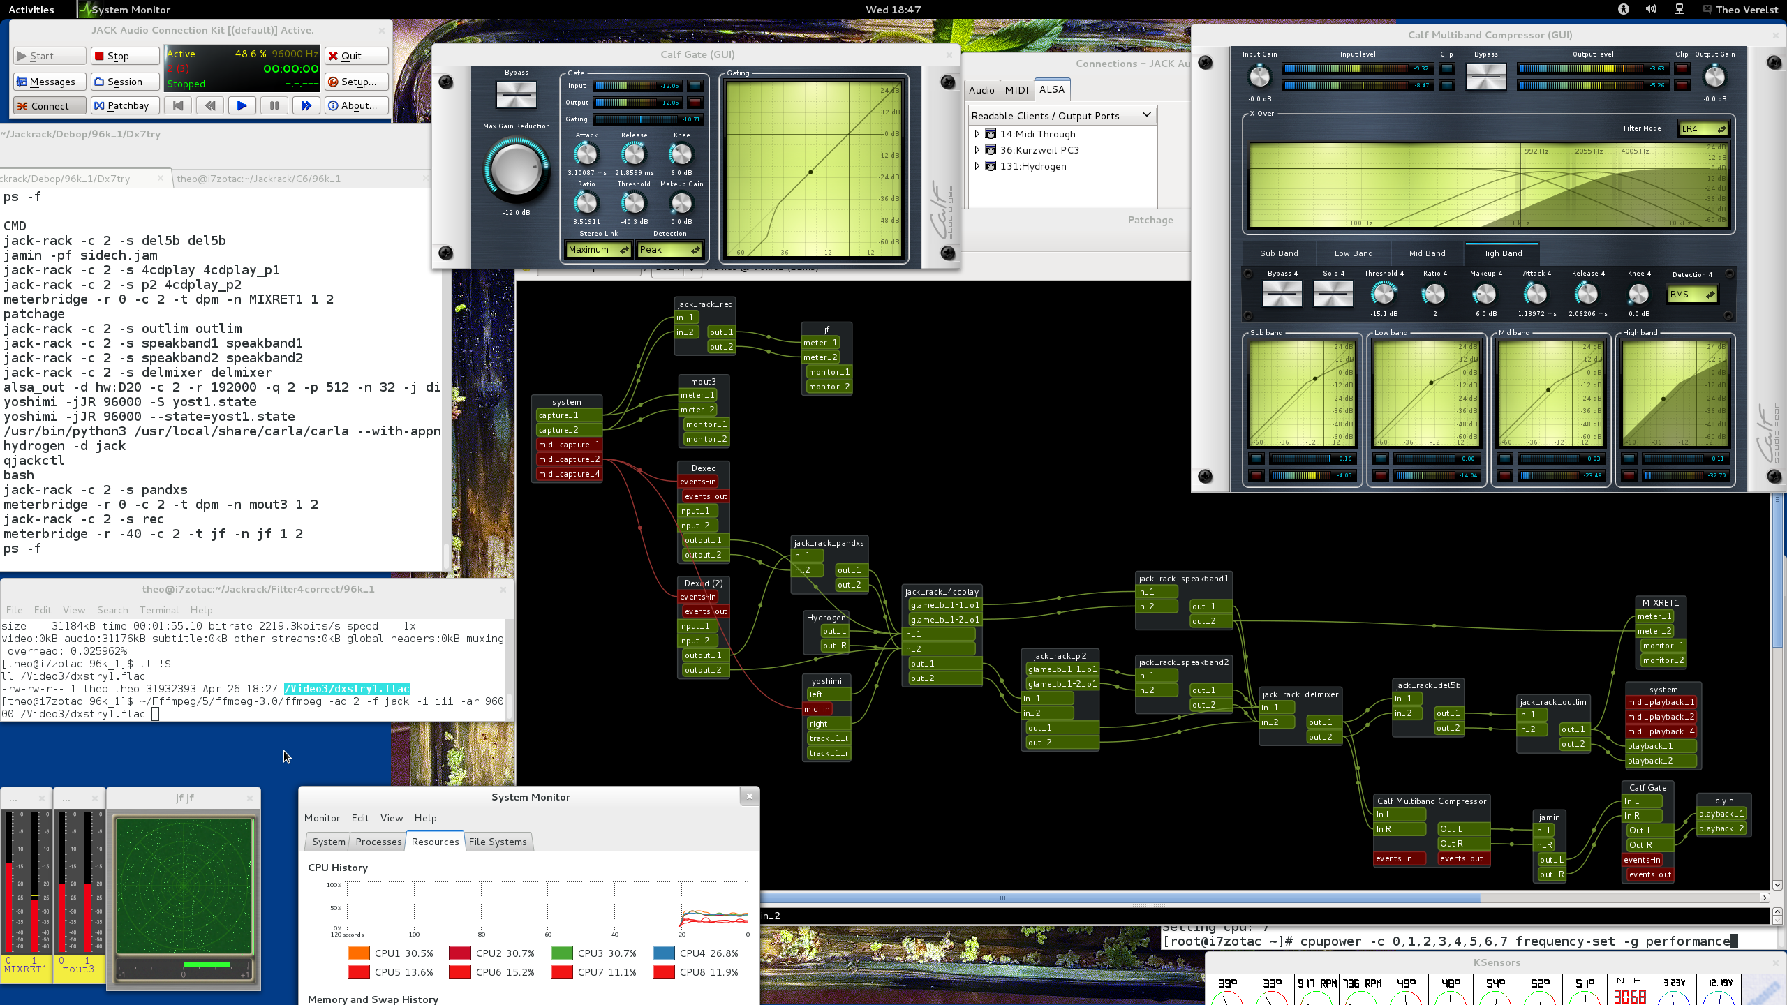Screen dimensions: 1787x1005
Task: Click the CPU1 orange color swatch
Action: point(358,953)
